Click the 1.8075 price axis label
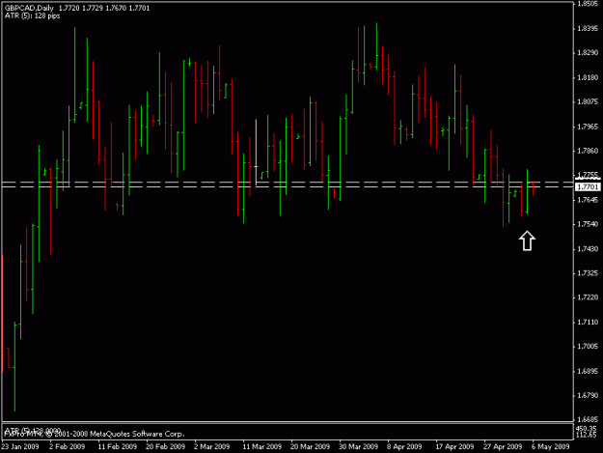Image resolution: width=603 pixels, height=453 pixels. click(x=588, y=102)
